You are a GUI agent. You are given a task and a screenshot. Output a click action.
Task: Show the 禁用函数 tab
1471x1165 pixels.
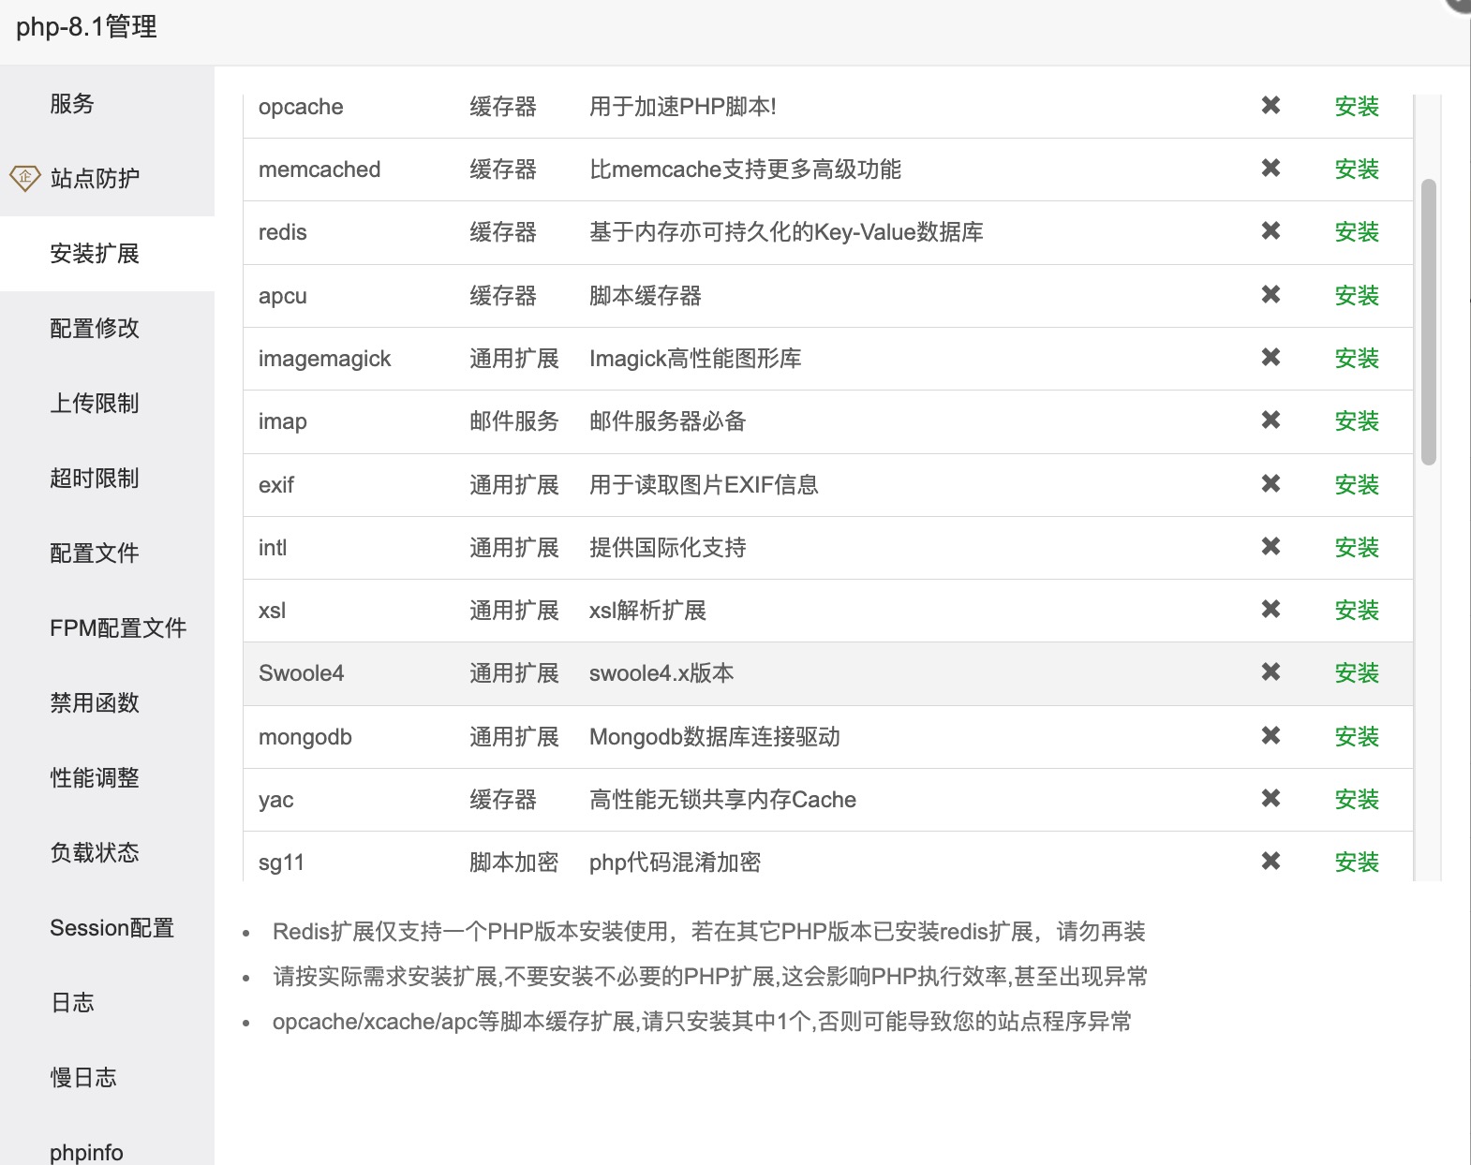(x=107, y=703)
